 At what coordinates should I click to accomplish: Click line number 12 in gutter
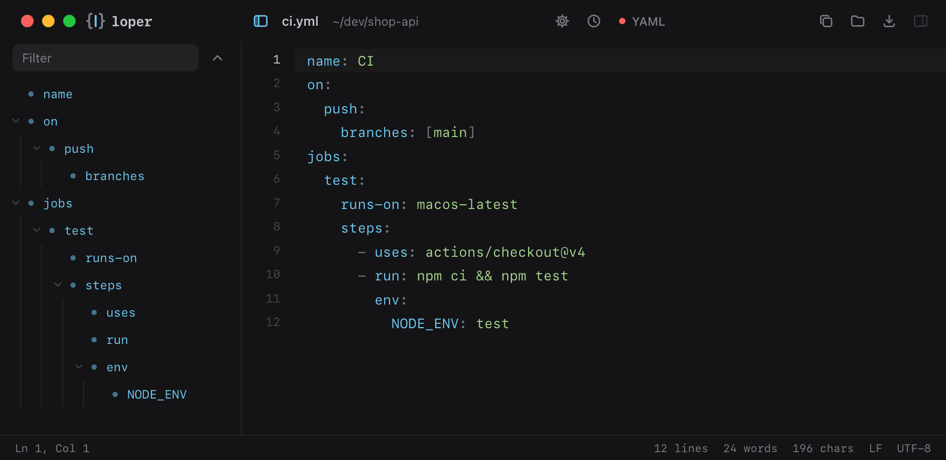coord(273,322)
